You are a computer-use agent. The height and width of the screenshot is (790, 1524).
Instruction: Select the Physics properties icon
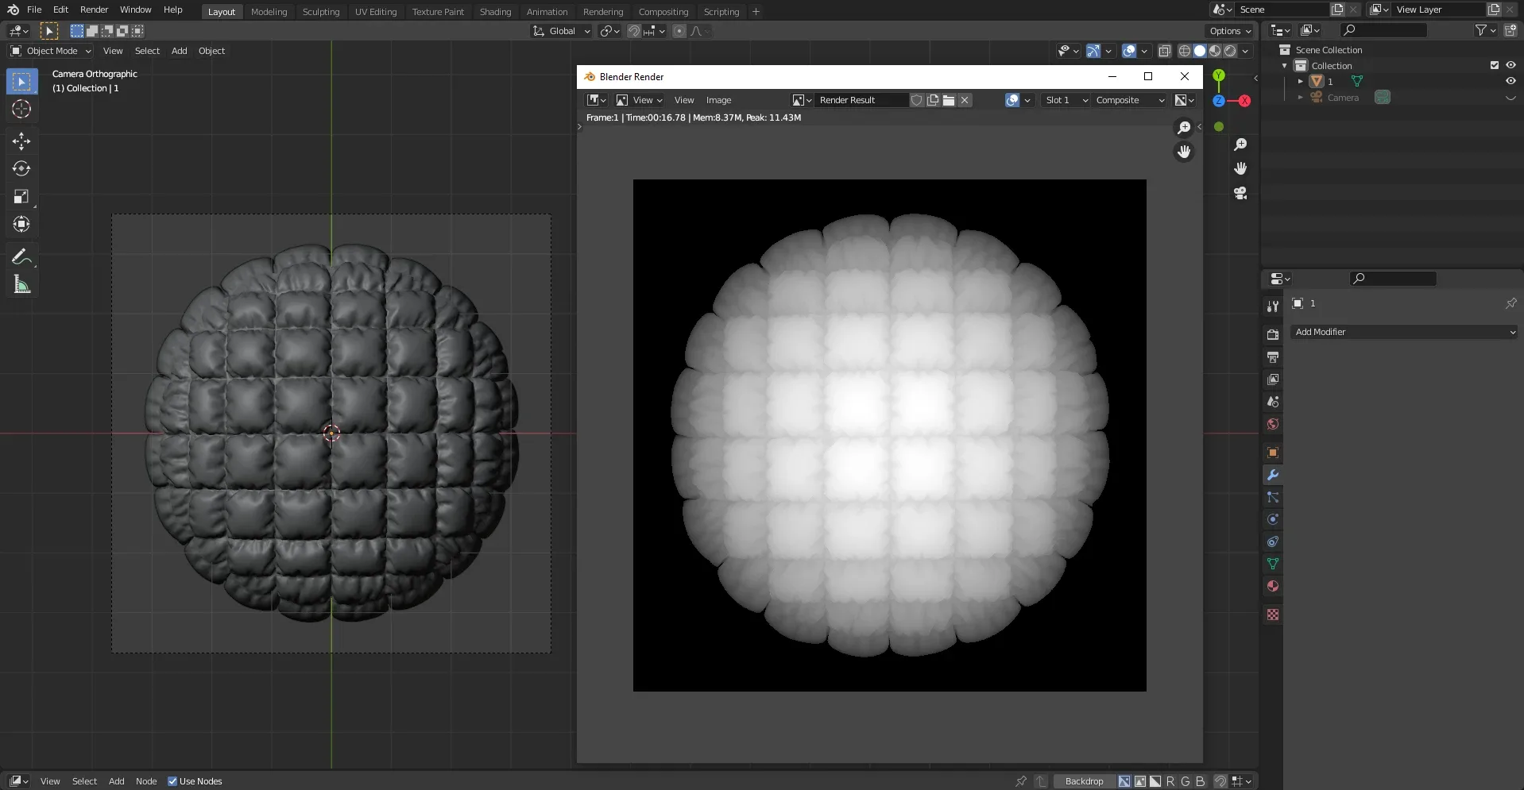[1272, 519]
